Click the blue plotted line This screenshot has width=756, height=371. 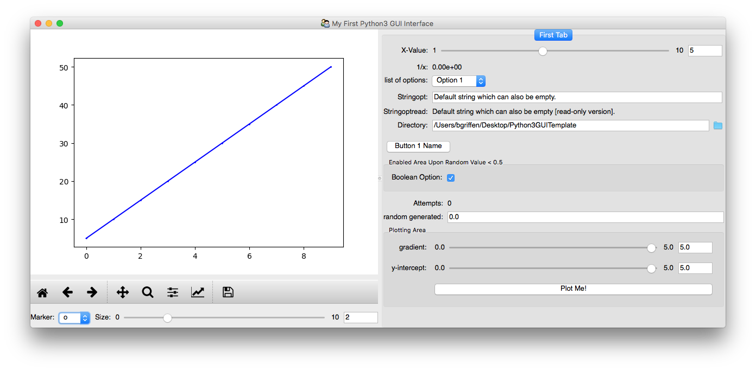tap(209, 152)
